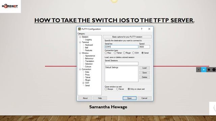Open the Logging category
Viewport: 216px width, 121px height.
coord(88,40)
